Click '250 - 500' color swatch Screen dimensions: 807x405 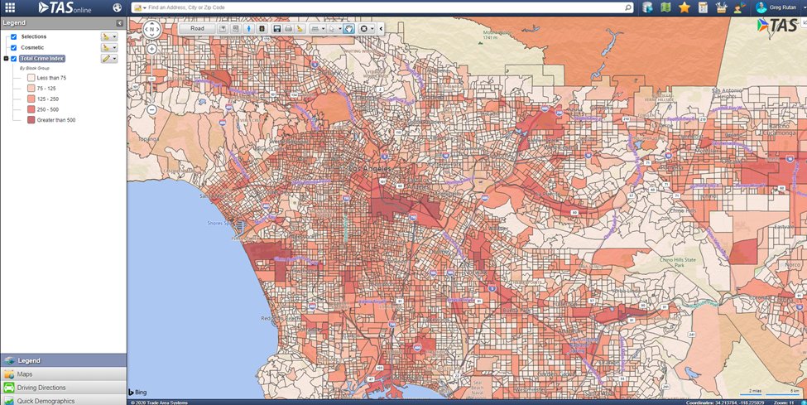point(31,109)
